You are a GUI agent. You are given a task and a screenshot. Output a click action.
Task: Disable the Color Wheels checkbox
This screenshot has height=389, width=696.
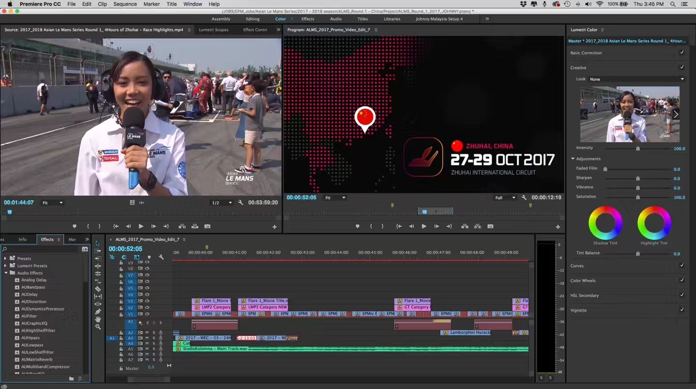(x=682, y=280)
